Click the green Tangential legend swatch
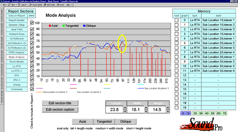 (x=64, y=26)
